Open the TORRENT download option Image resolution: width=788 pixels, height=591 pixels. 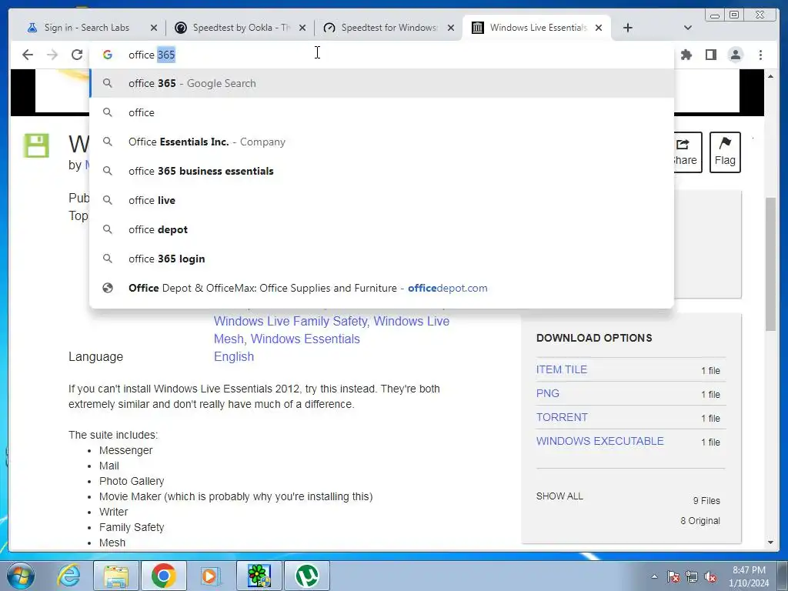point(562,417)
